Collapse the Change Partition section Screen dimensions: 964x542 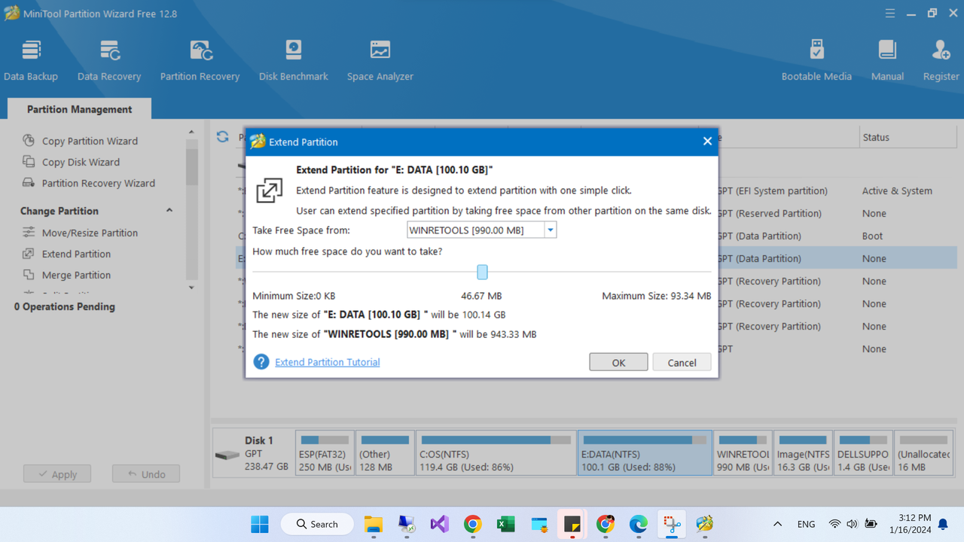point(169,211)
